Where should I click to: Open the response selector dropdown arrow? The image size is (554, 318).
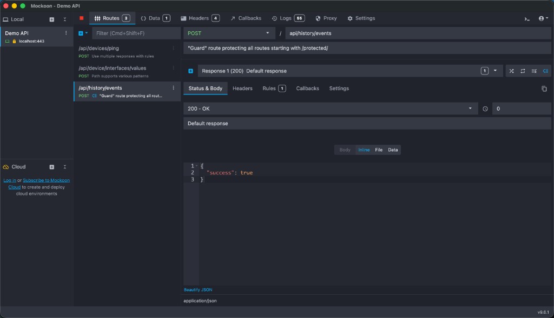496,71
